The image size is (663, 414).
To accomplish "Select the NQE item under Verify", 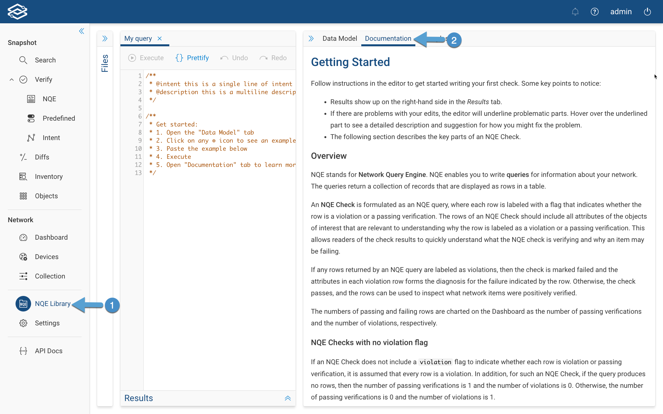I will tap(49, 99).
